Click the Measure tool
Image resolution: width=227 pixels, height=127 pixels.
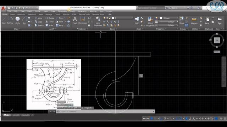click(194, 20)
